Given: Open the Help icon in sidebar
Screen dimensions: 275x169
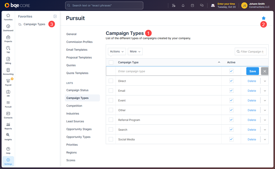Looking at the screenshot, I should pos(8,151).
